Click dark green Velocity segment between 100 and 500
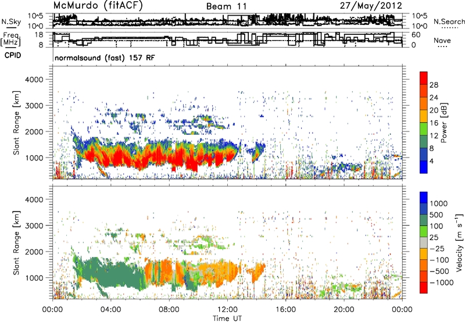 [424, 220]
